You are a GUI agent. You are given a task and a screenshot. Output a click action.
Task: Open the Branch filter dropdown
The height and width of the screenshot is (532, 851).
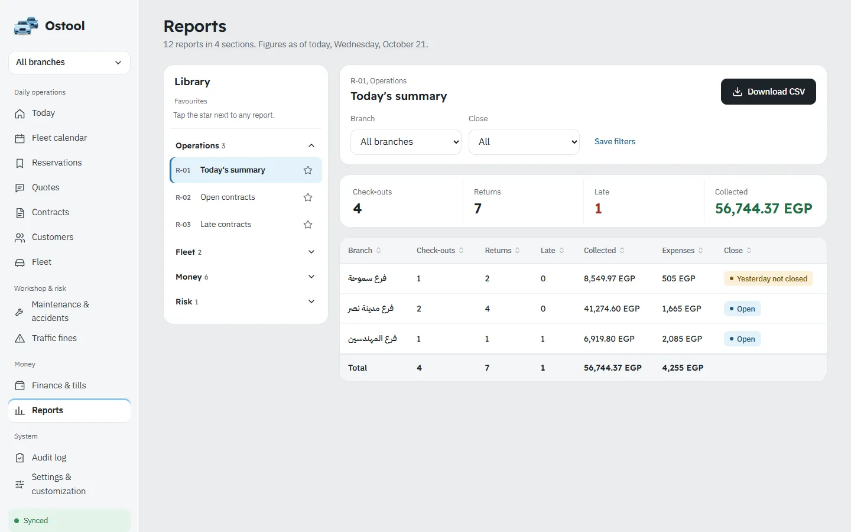pos(406,142)
